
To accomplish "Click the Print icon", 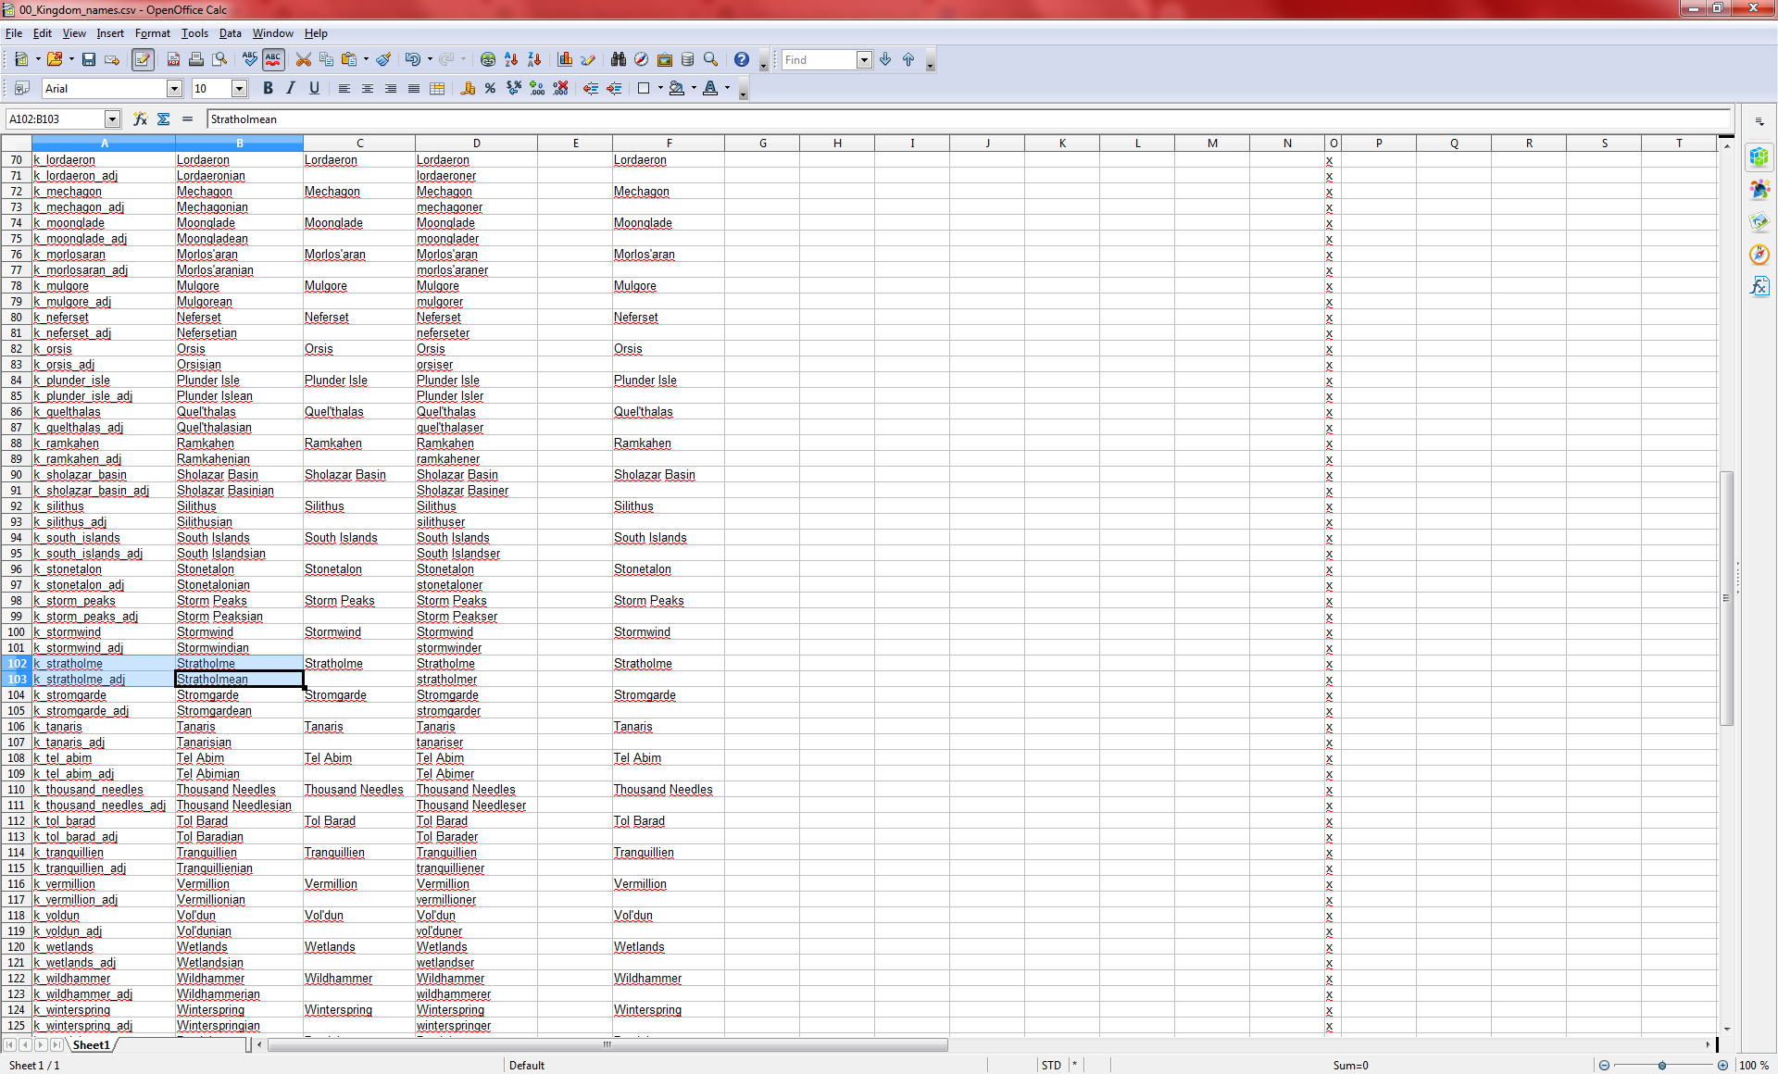I will tap(196, 60).
